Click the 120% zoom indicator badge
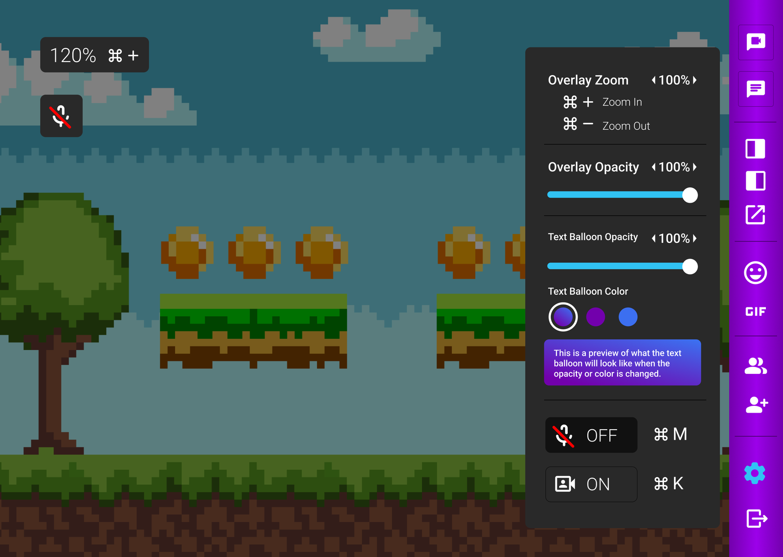 tap(94, 55)
